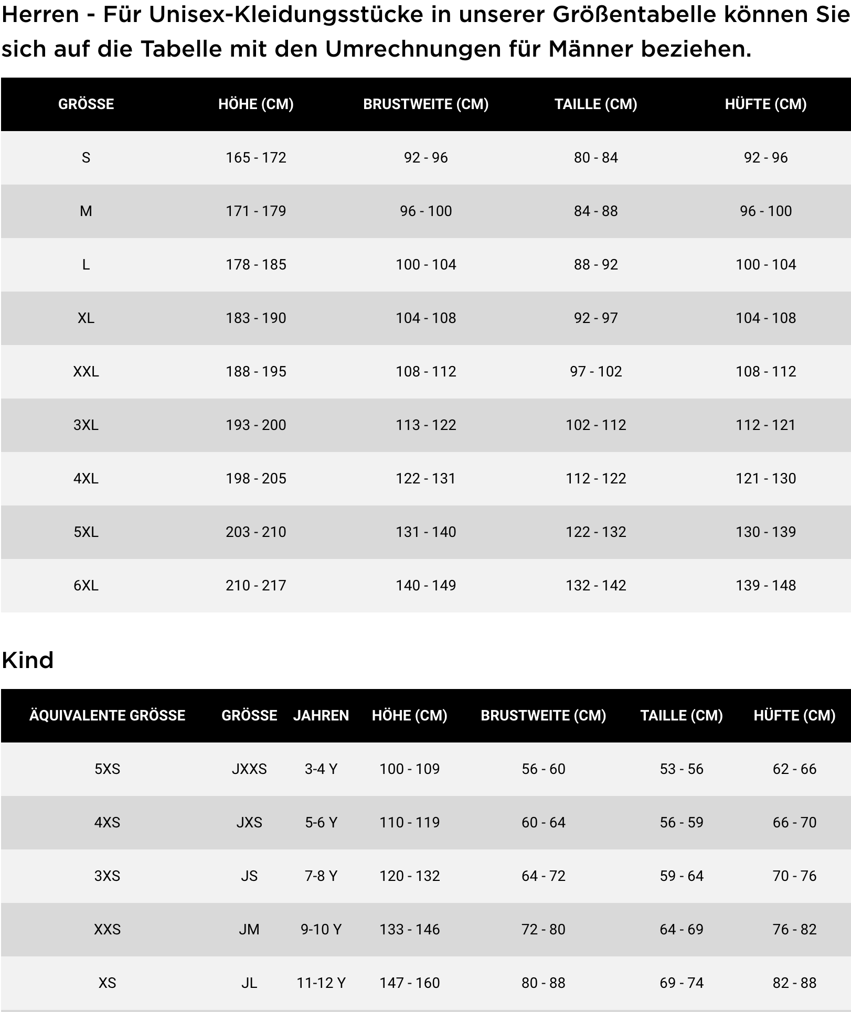Select the JL kids size cell

(x=249, y=983)
